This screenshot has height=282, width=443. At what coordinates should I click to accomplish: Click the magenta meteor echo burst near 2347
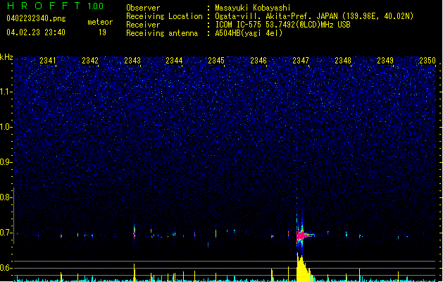point(302,235)
